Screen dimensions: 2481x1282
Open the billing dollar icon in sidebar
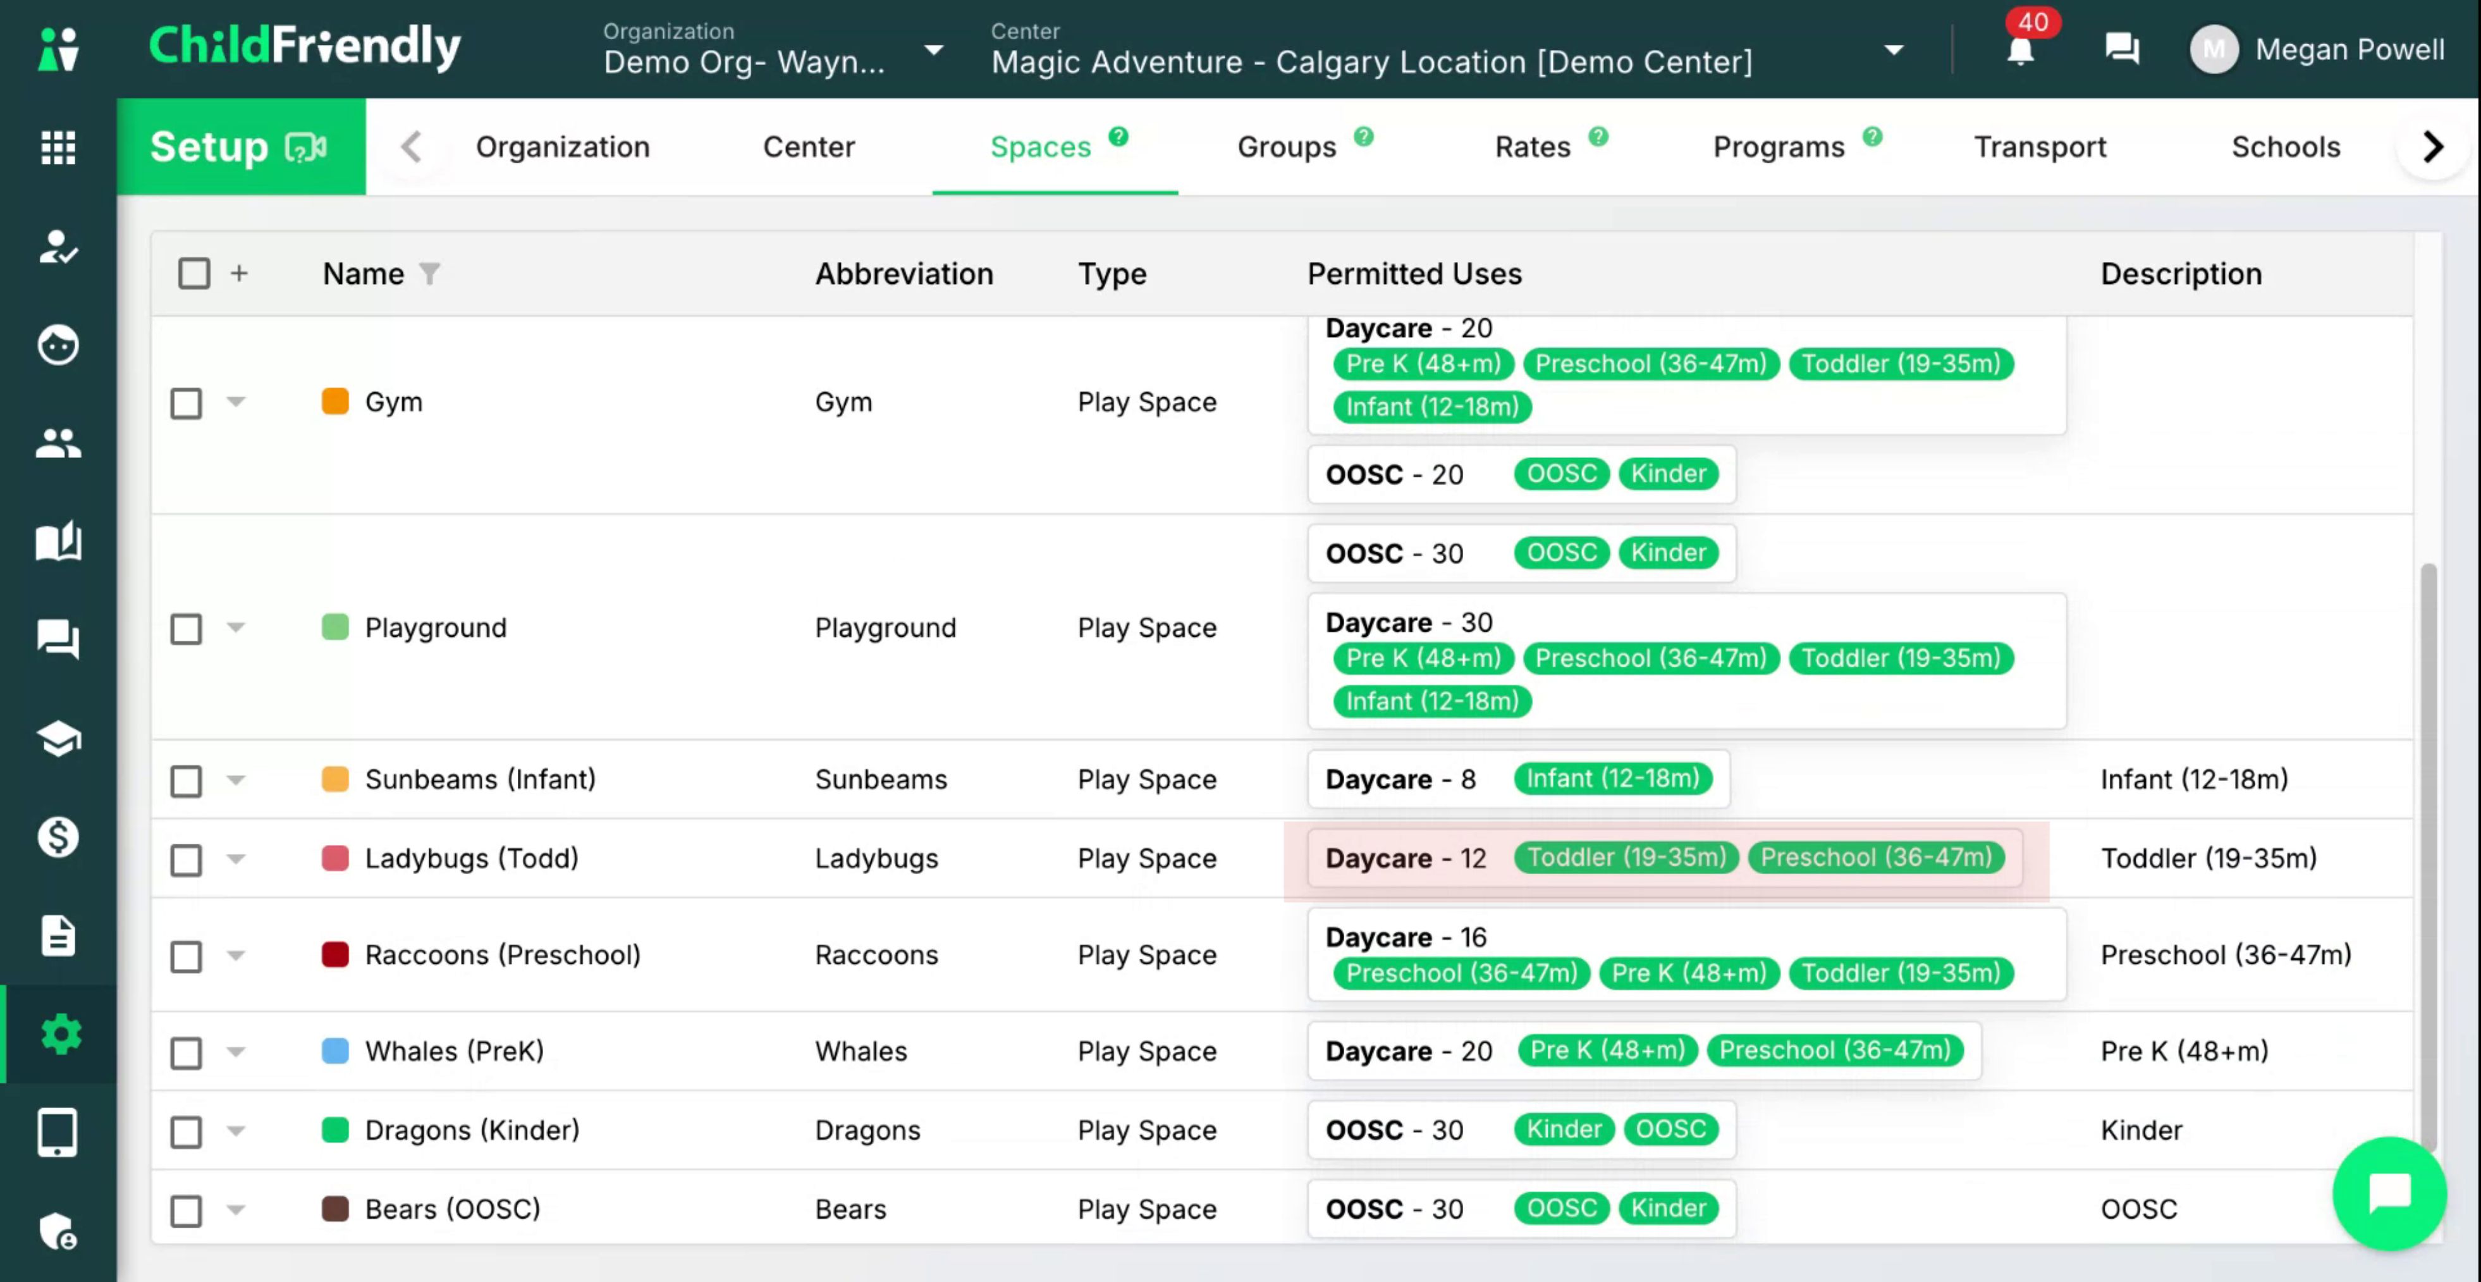point(58,836)
